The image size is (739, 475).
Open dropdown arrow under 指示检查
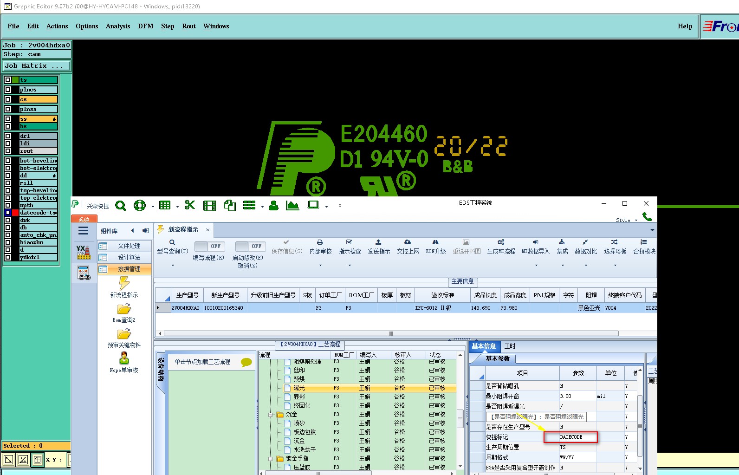tap(350, 266)
